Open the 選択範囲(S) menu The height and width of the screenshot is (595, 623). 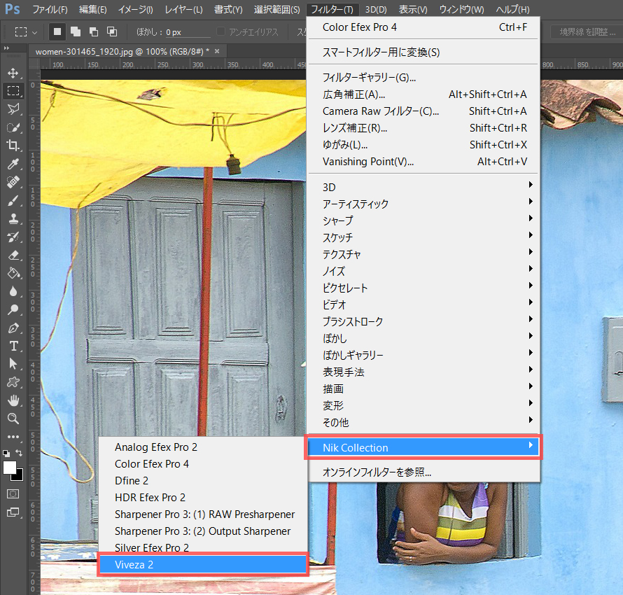point(276,9)
